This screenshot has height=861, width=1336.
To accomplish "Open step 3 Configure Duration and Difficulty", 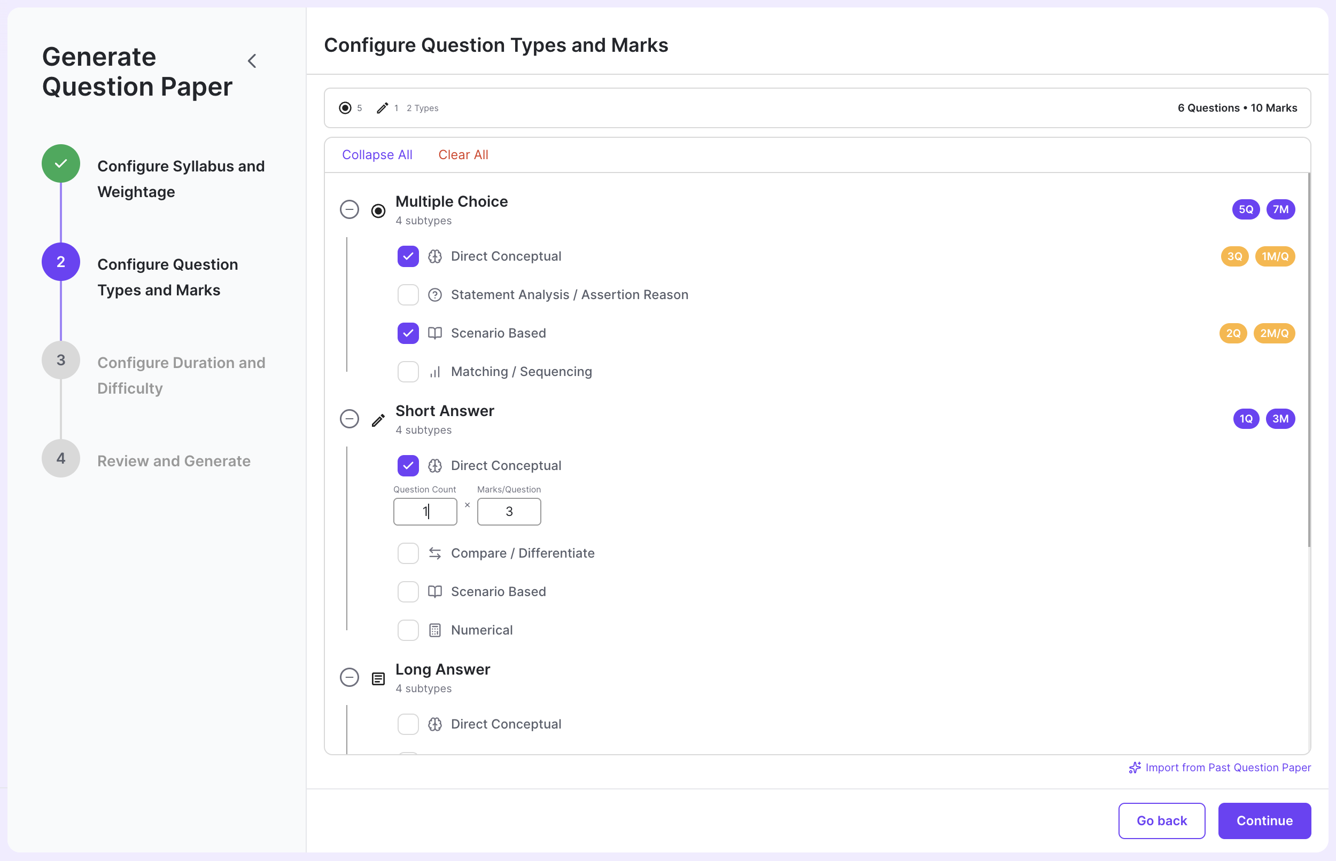I will (x=60, y=360).
